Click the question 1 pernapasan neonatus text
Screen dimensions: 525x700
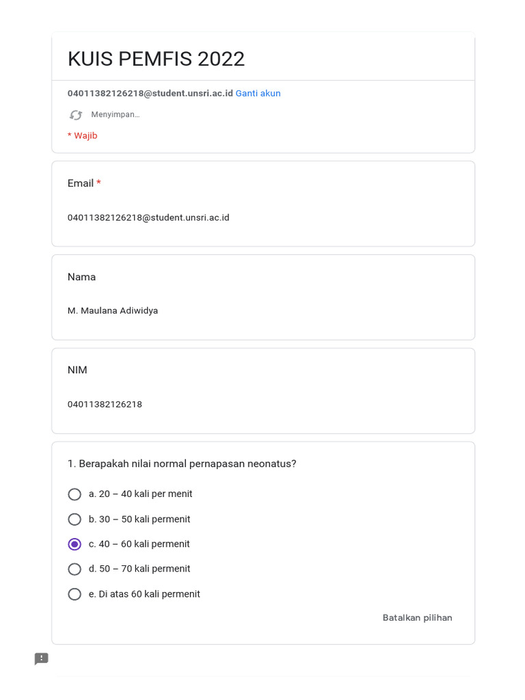tap(182, 464)
